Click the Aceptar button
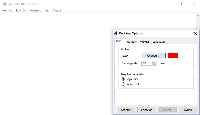 (x=126, y=110)
